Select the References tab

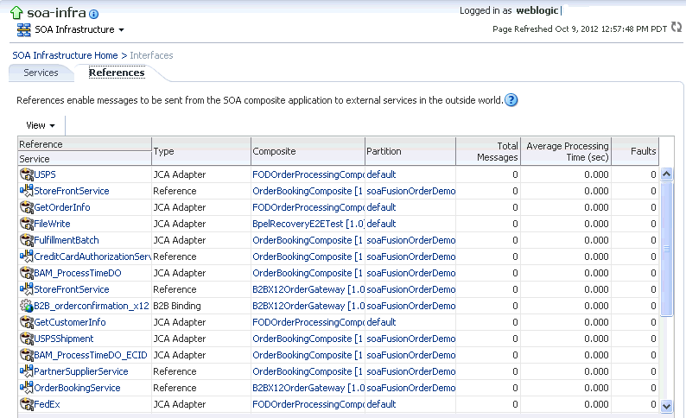coord(117,73)
